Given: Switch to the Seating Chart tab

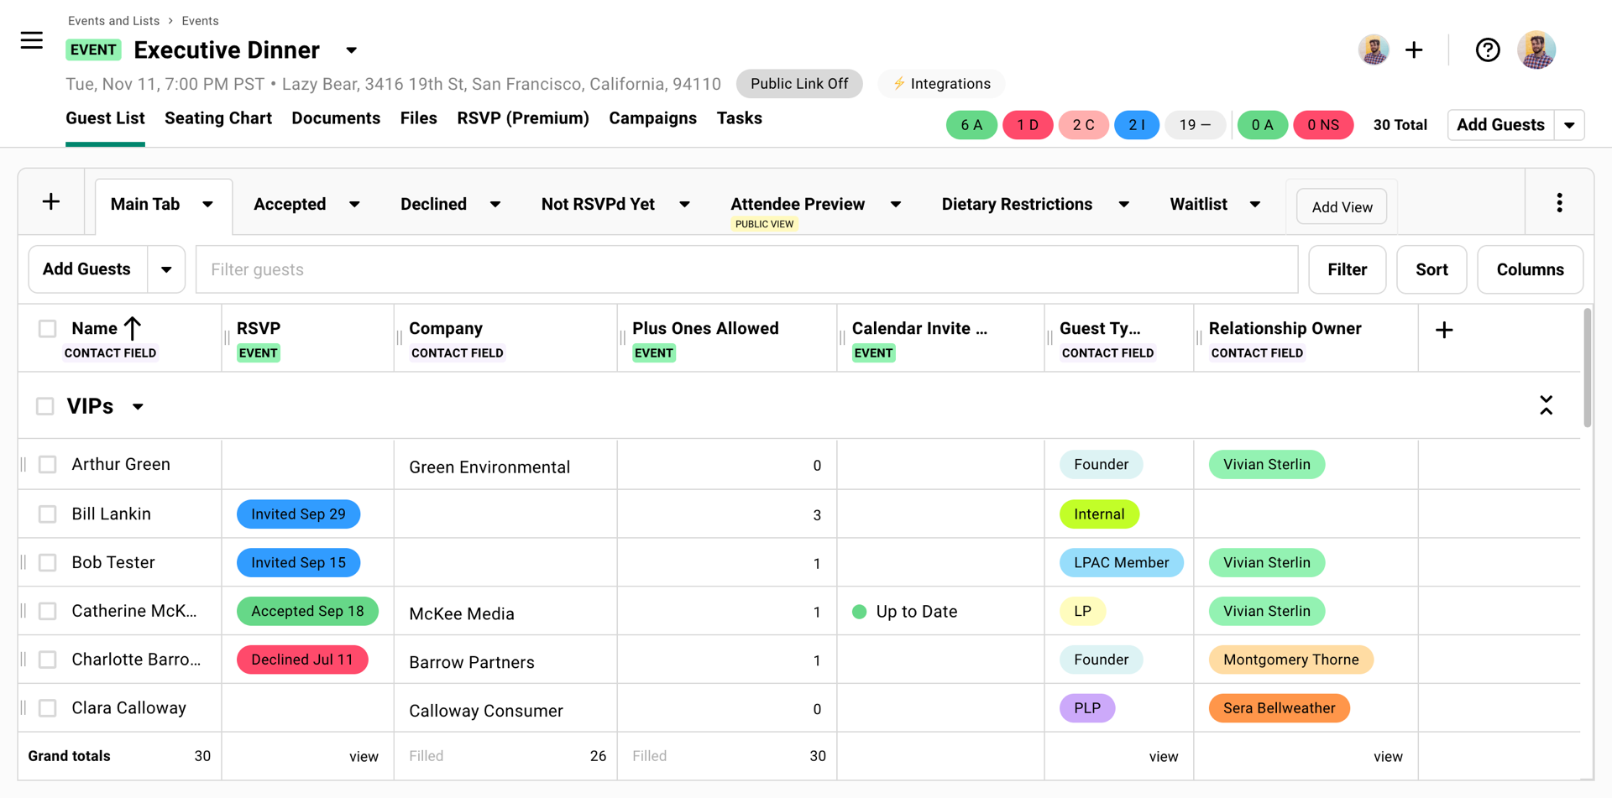Looking at the screenshot, I should [x=218, y=118].
